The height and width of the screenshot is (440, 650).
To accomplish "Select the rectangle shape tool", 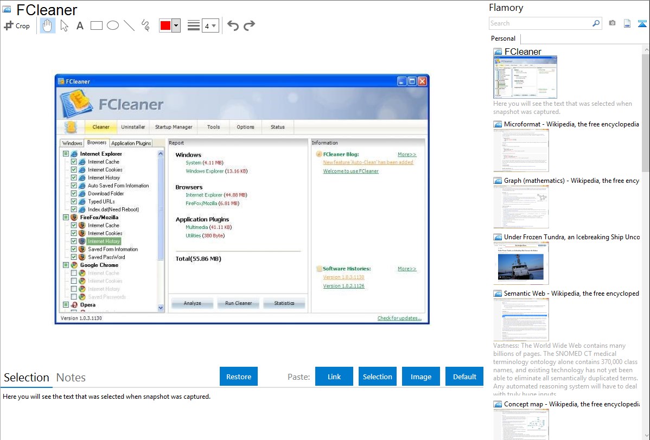I will pyautogui.click(x=96, y=25).
